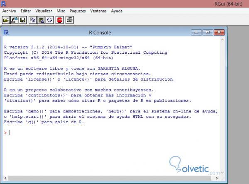Viewport: 249px width, 184px height.
Task: Click the Paste toolbar icon
Action: (x=41, y=20)
